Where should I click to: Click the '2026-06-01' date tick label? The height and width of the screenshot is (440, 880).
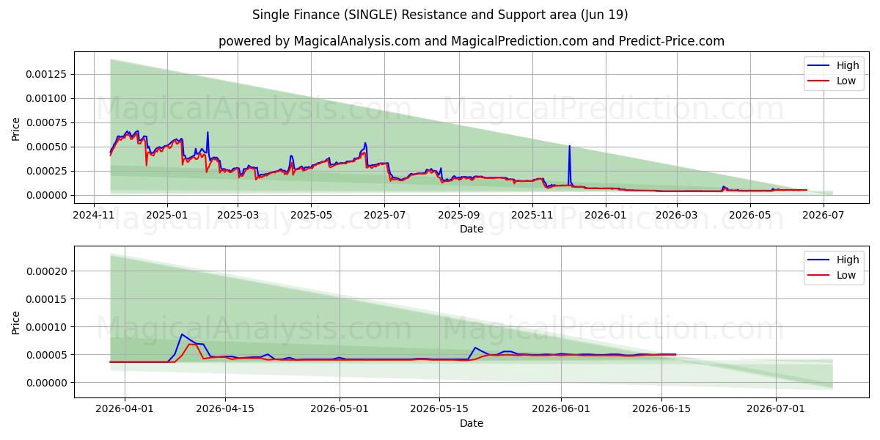tap(562, 409)
